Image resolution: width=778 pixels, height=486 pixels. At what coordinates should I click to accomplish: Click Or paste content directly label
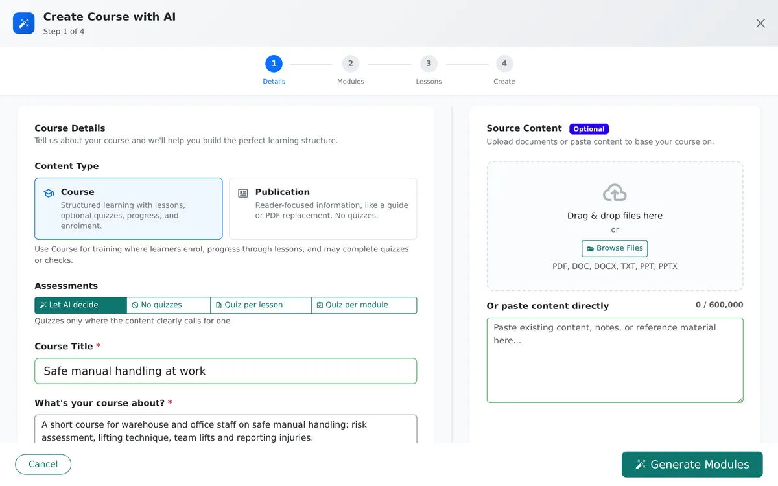548,306
